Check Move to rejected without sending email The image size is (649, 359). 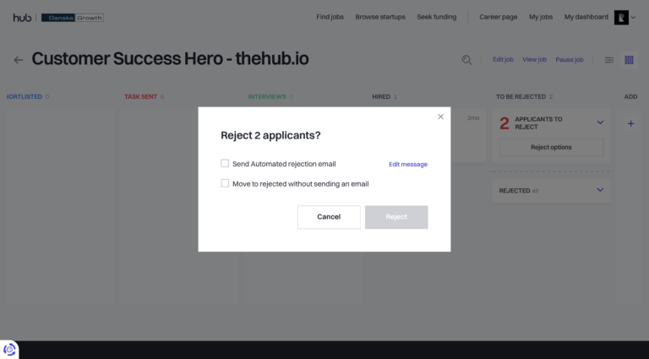point(225,183)
